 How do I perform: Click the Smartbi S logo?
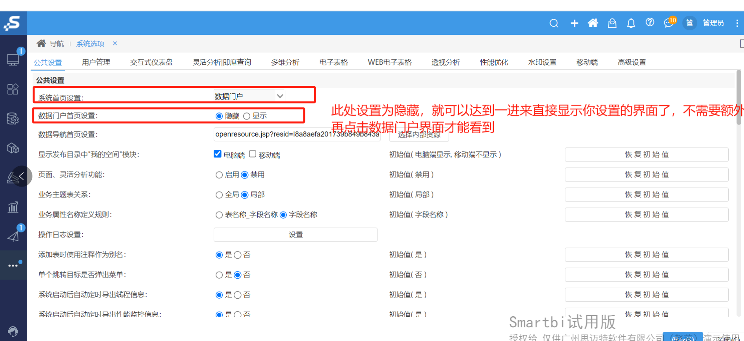[13, 23]
